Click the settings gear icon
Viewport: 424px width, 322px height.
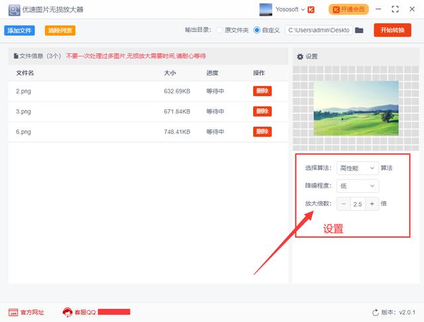click(x=300, y=56)
